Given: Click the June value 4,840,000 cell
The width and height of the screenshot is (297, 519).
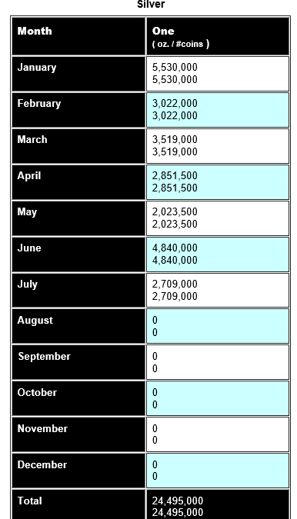Looking at the screenshot, I should pos(218,255).
